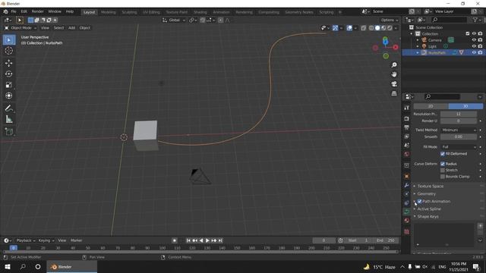Image resolution: width=486 pixels, height=273 pixels.
Task: Uncheck the Radius checkbox
Action: pos(443,164)
